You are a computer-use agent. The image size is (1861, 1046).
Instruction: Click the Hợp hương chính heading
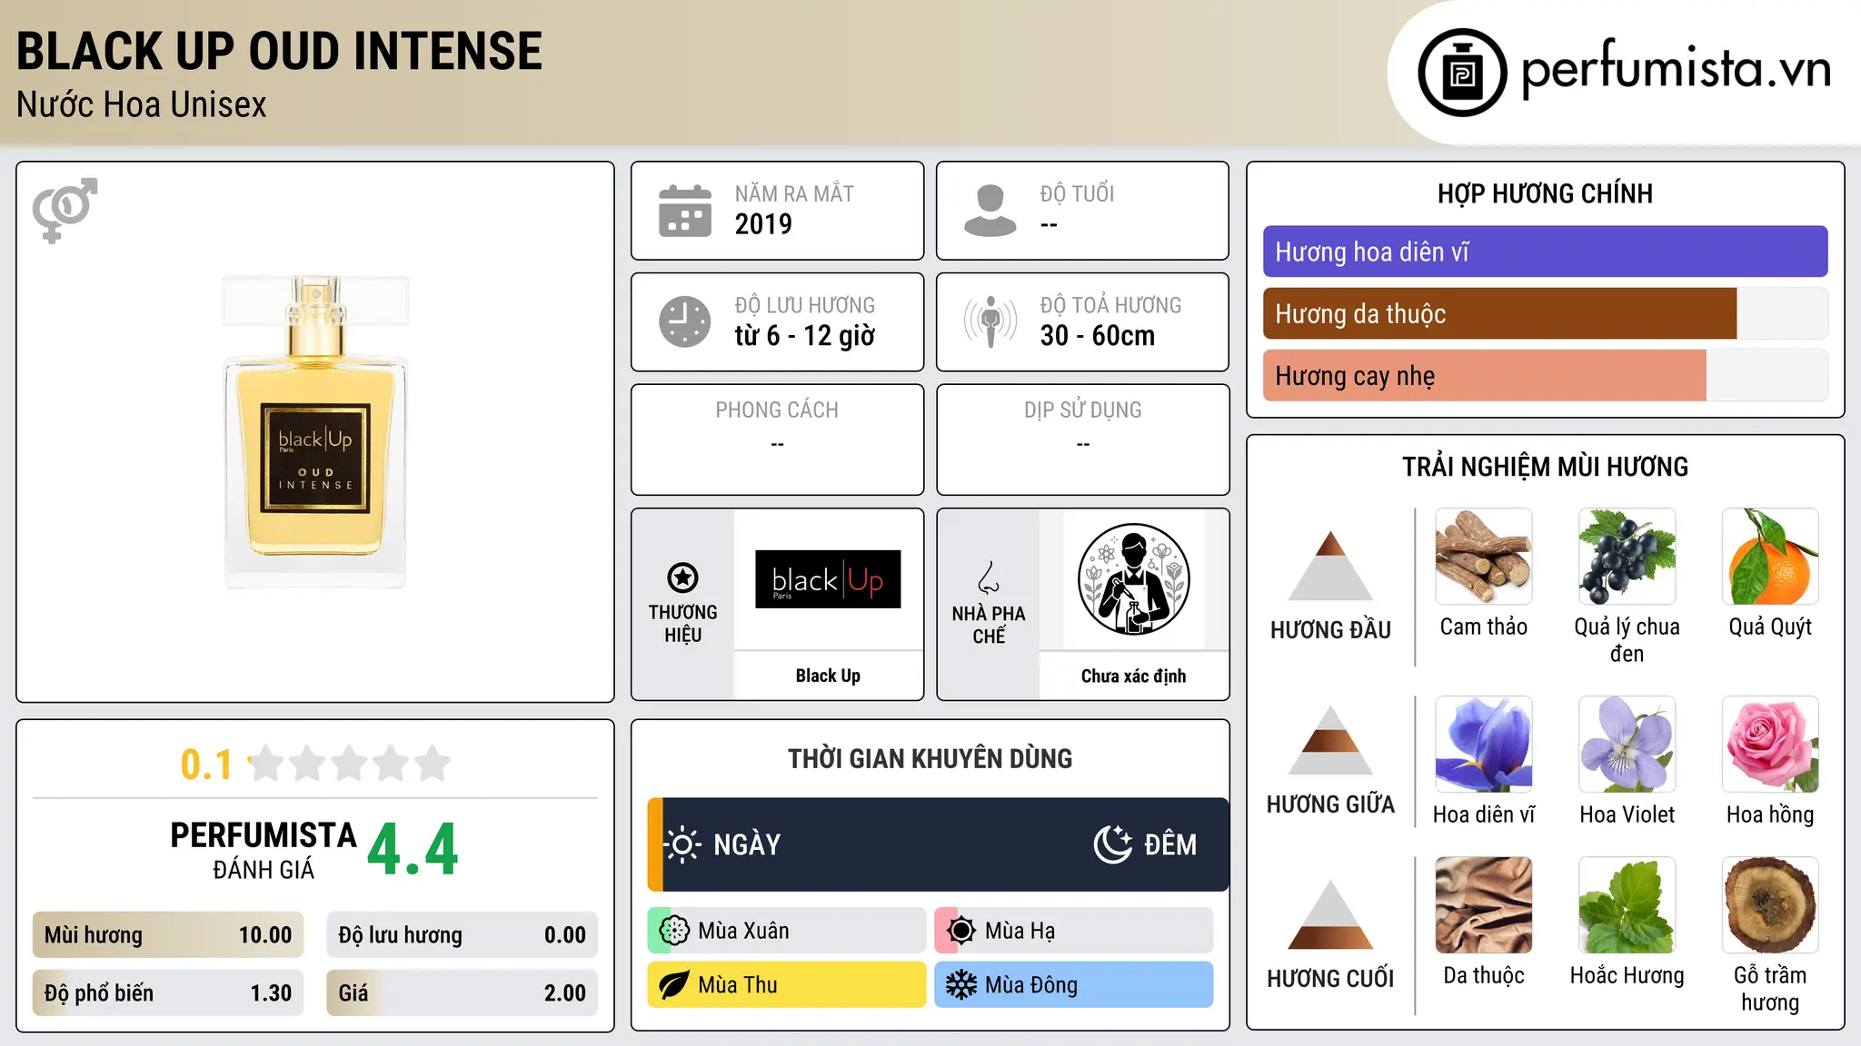[1545, 193]
